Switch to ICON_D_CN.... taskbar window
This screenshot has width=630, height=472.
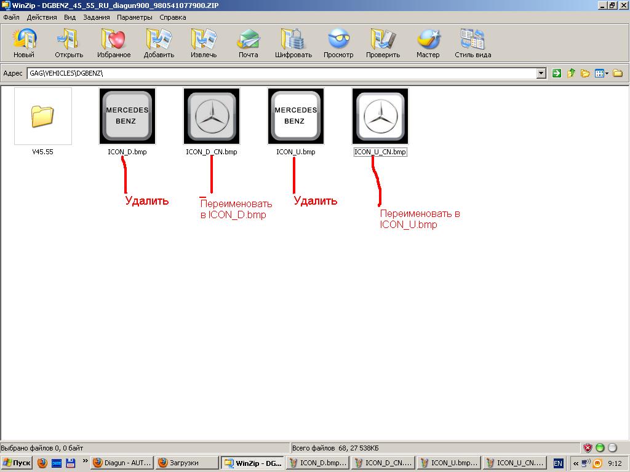pyautogui.click(x=383, y=463)
